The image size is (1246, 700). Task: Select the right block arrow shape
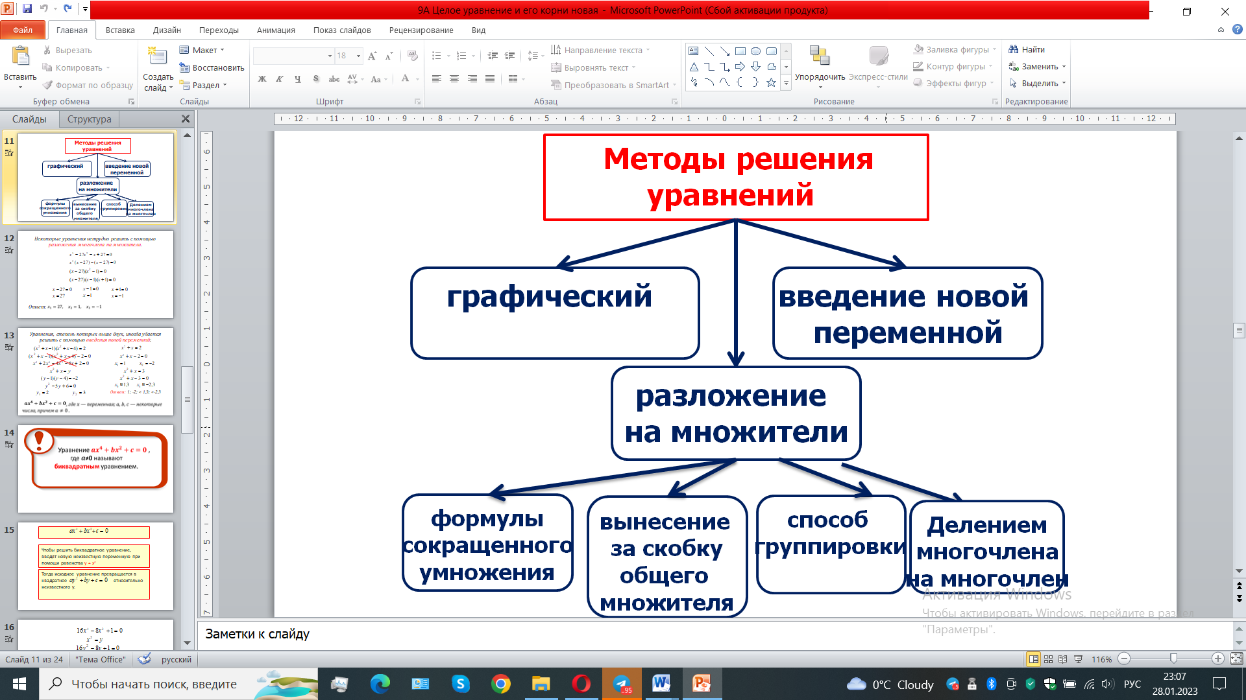click(x=740, y=67)
